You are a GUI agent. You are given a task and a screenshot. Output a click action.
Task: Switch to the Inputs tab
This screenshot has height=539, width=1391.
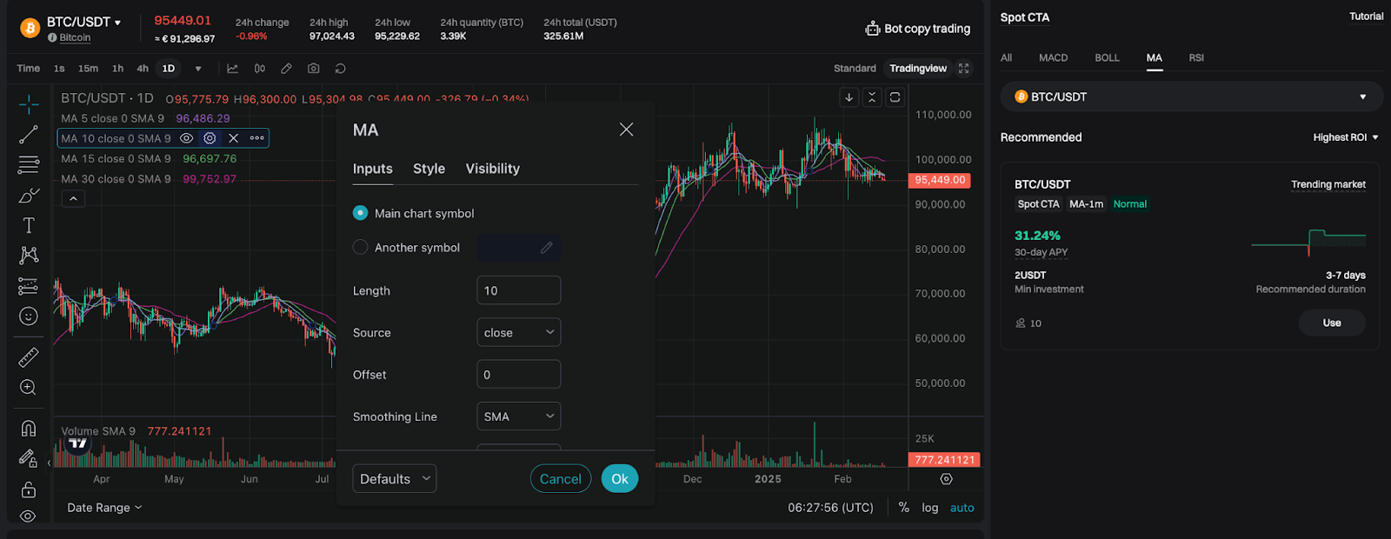[373, 169]
